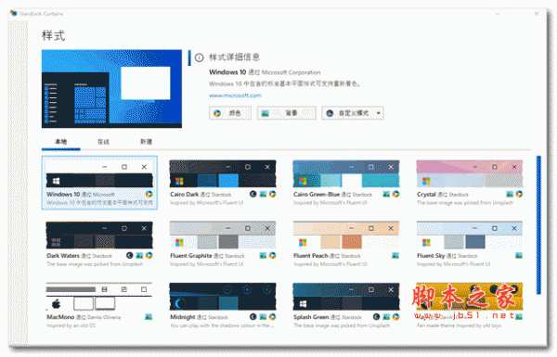Image resolution: width=557 pixels, height=357 pixels.
Task: Select the Fluent Peach style thumbnail
Action: [x=346, y=235]
